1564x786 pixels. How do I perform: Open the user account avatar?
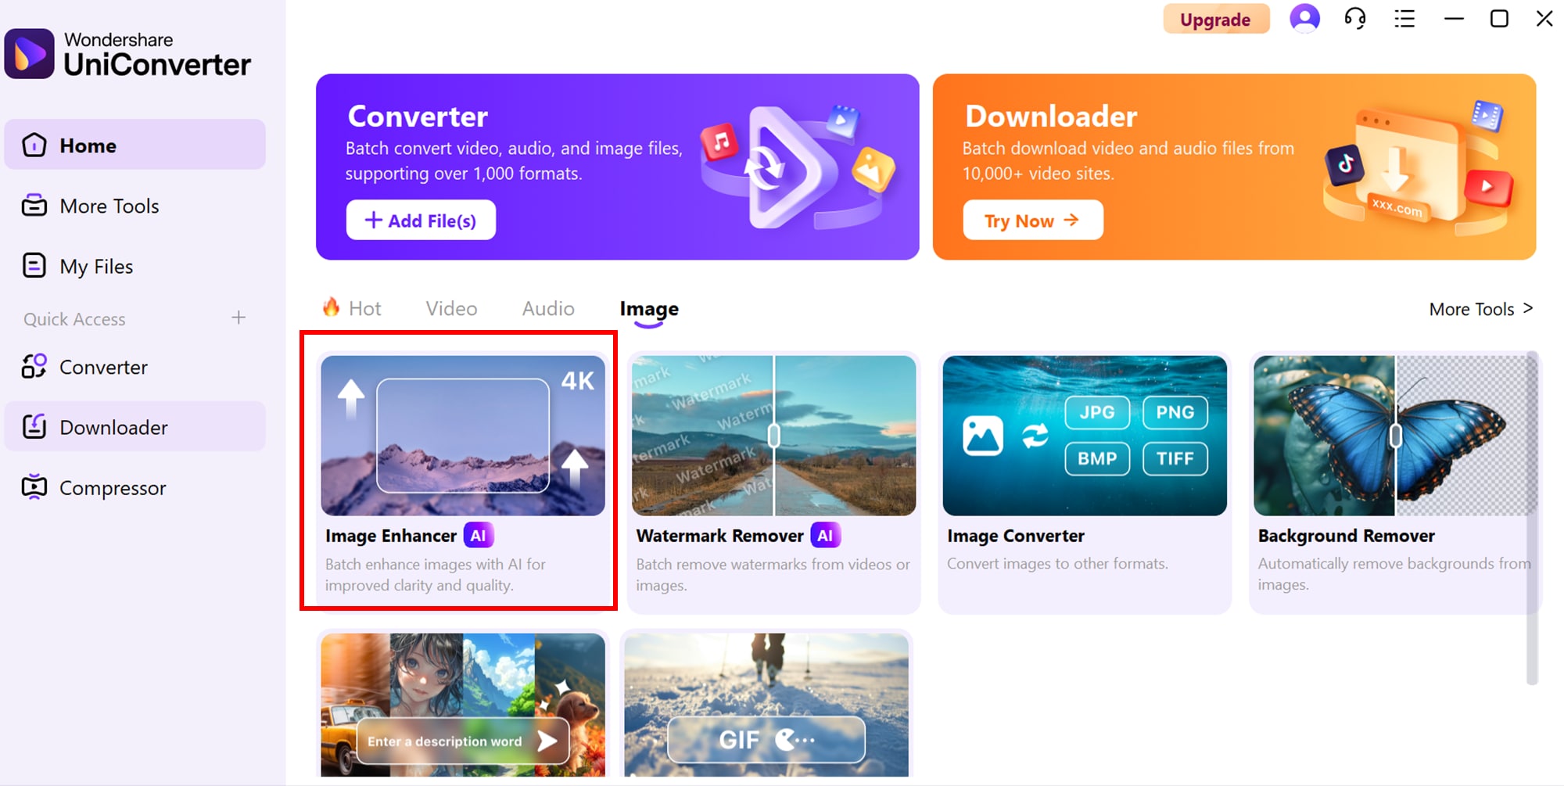pos(1304,18)
